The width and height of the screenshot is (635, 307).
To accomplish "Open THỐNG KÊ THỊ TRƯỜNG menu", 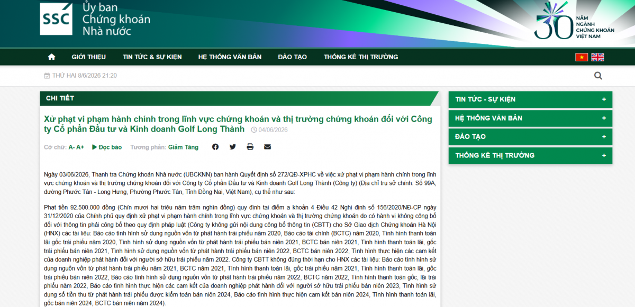I will point(361,57).
